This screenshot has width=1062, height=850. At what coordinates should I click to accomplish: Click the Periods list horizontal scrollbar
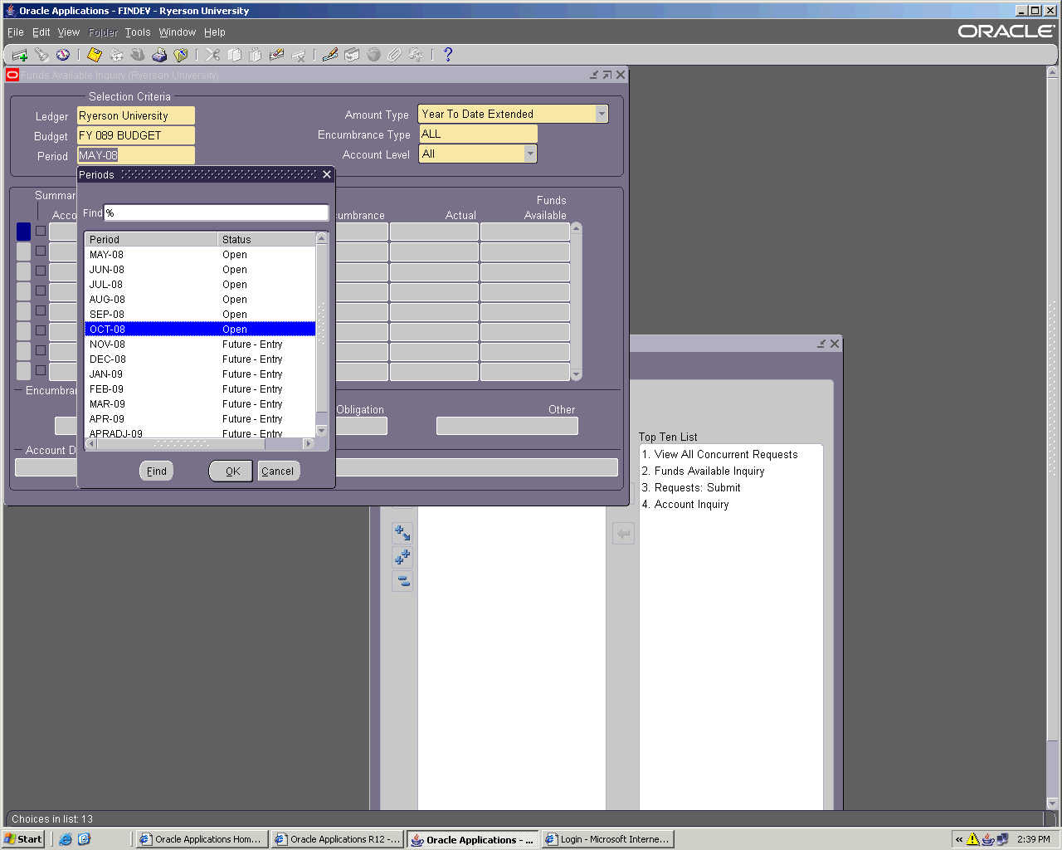tap(199, 444)
